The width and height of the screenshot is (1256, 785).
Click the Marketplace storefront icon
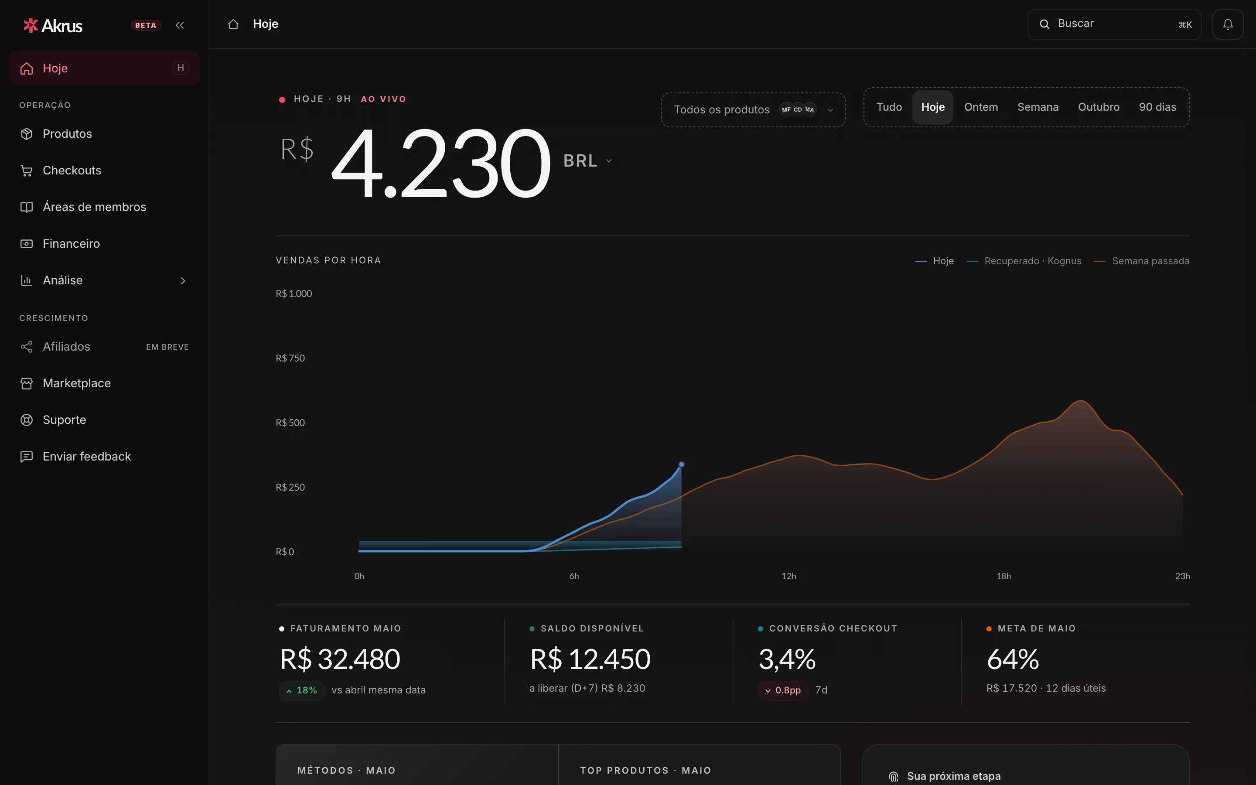pos(27,383)
